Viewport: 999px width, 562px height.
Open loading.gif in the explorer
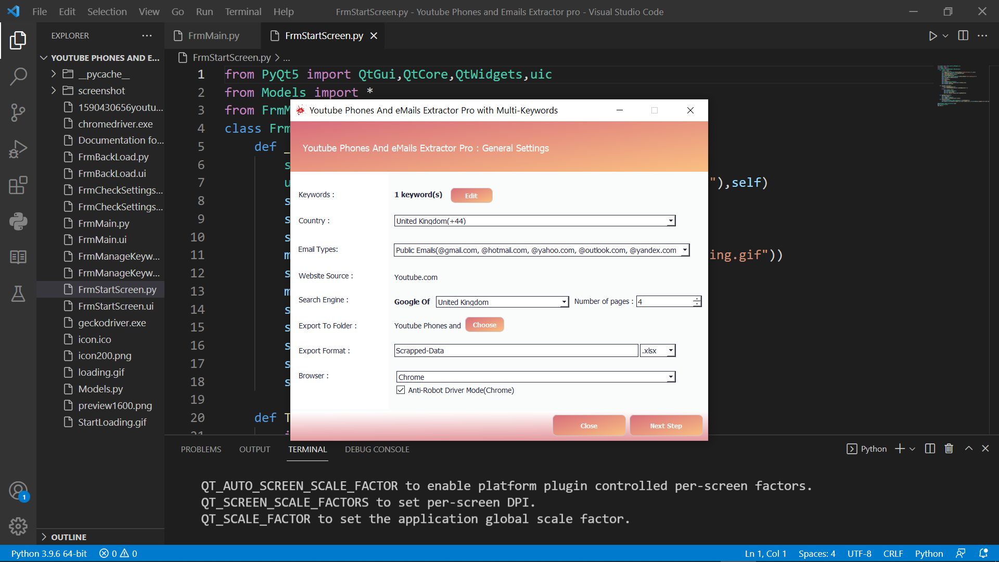point(101,372)
